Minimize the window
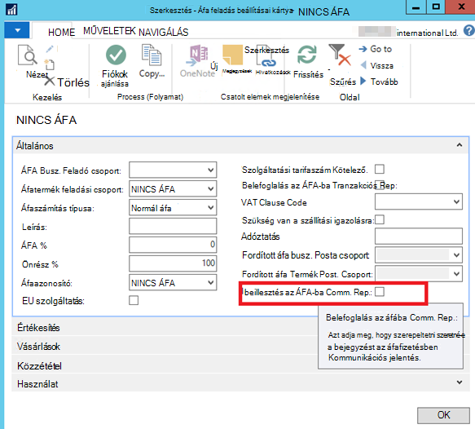Screen dimensions: 475x429 pos(416,7)
